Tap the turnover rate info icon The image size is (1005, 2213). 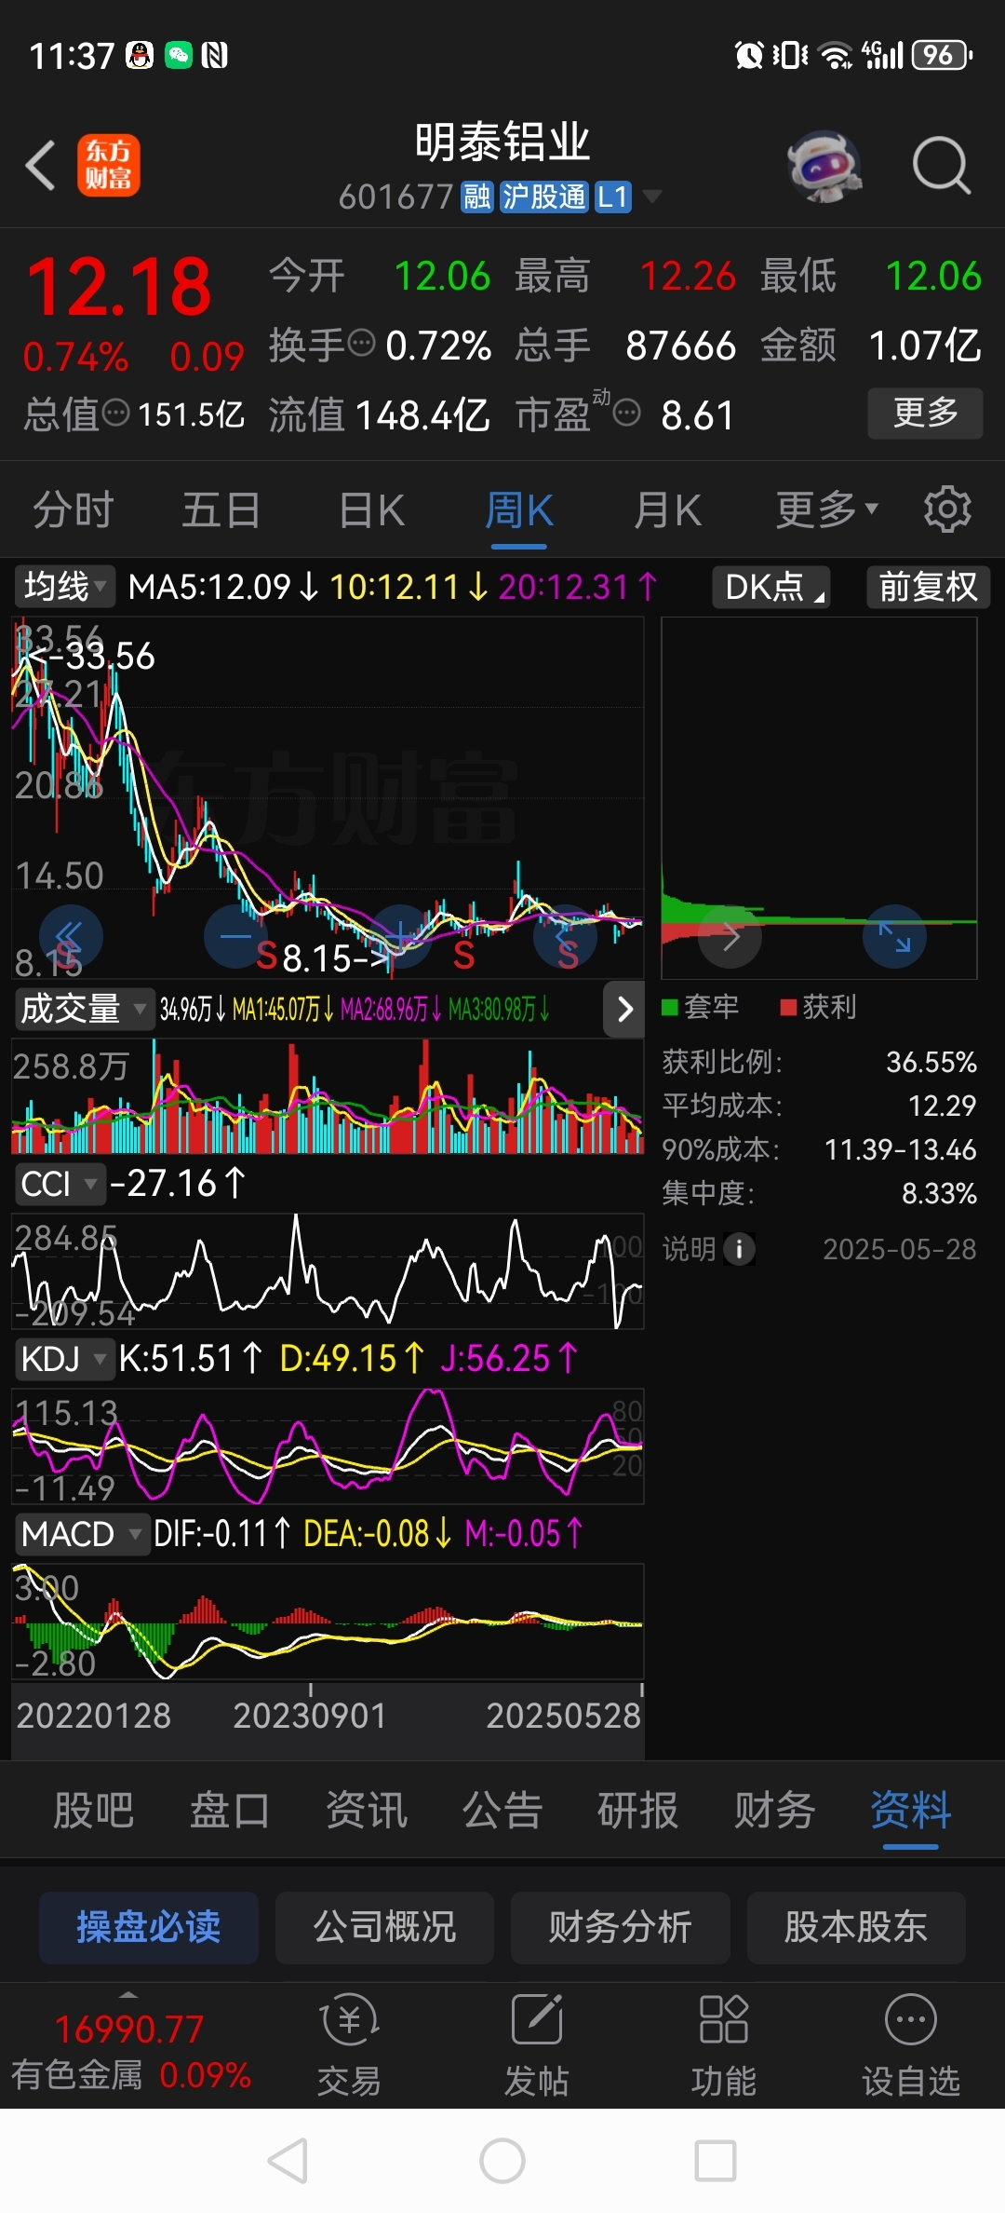pyautogui.click(x=361, y=343)
